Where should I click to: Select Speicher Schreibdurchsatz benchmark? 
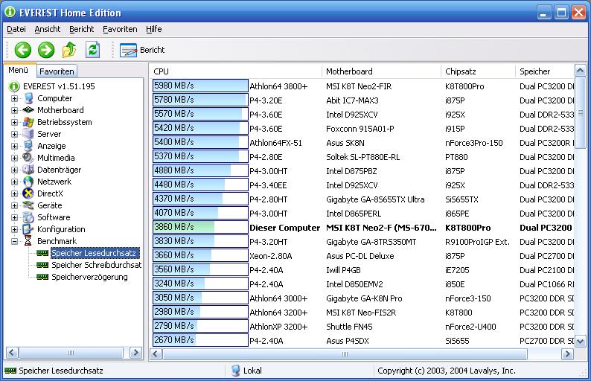coord(97,265)
